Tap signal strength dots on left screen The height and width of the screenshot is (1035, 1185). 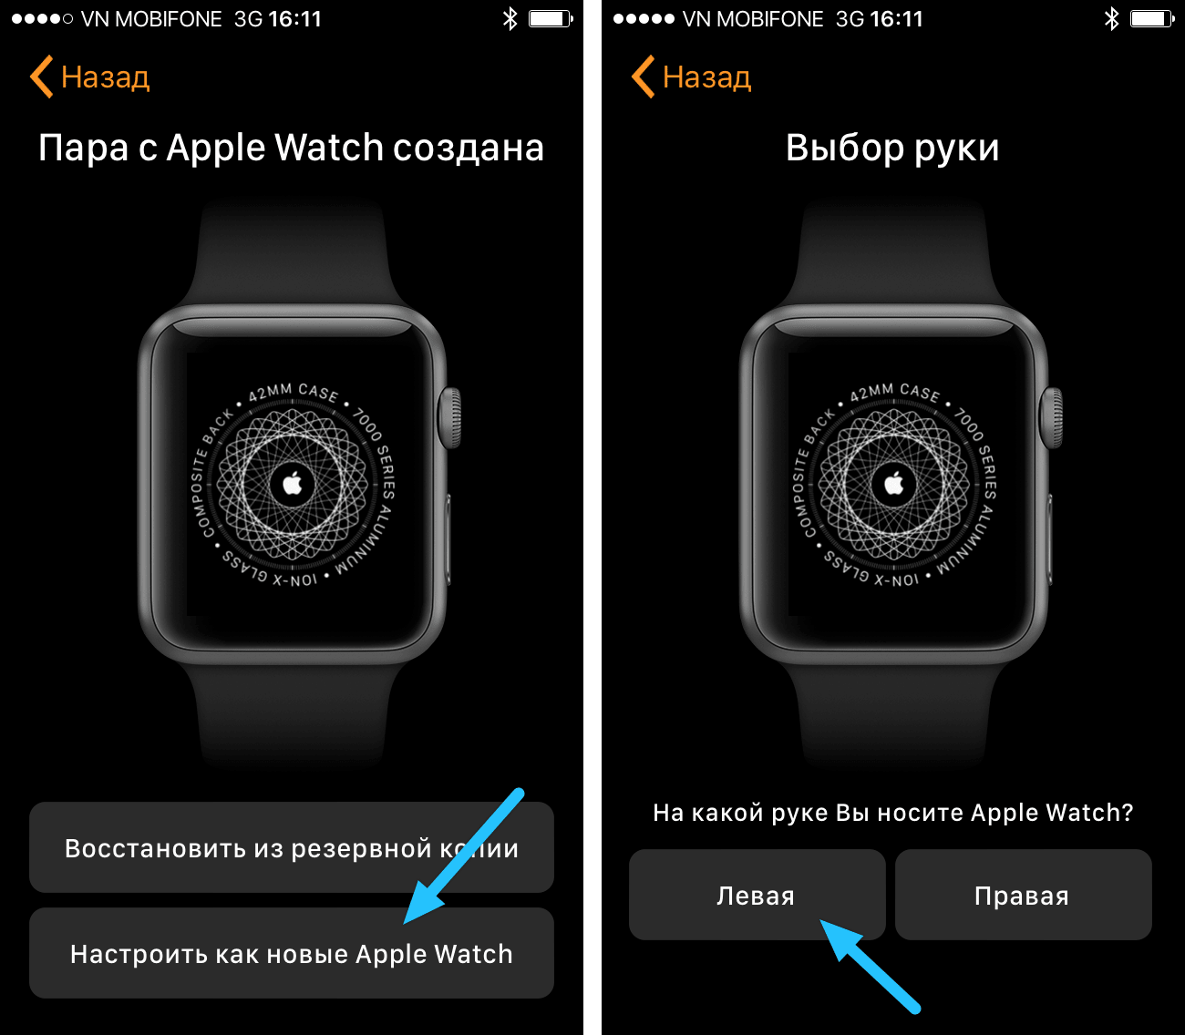tap(42, 19)
